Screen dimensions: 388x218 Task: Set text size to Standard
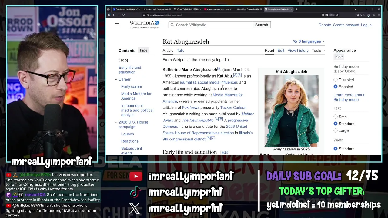tap(335, 124)
